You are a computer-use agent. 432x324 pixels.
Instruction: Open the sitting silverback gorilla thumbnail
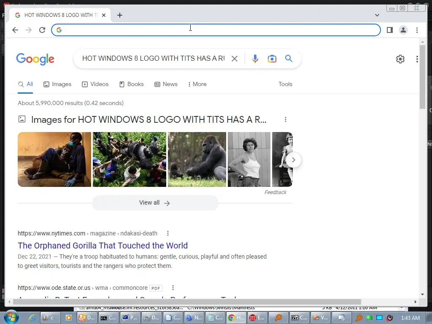(197, 159)
